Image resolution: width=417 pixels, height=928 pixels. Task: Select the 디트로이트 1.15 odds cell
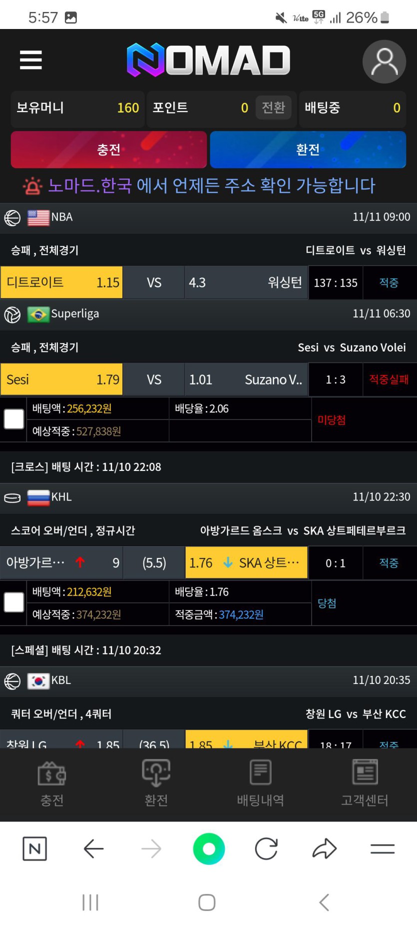62,282
